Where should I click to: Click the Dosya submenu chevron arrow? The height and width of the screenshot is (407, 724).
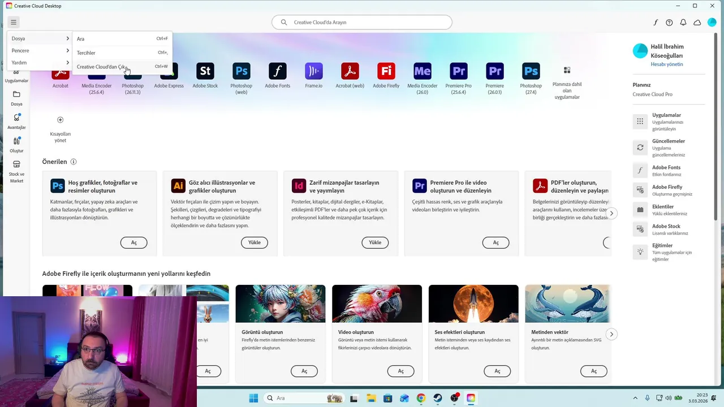pos(67,38)
